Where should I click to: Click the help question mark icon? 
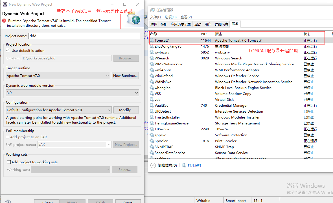coord(8,201)
